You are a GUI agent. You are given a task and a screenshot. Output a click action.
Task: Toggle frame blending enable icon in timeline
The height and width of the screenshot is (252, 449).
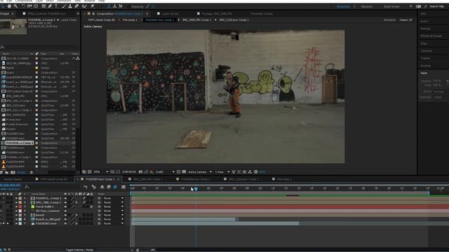click(x=109, y=187)
